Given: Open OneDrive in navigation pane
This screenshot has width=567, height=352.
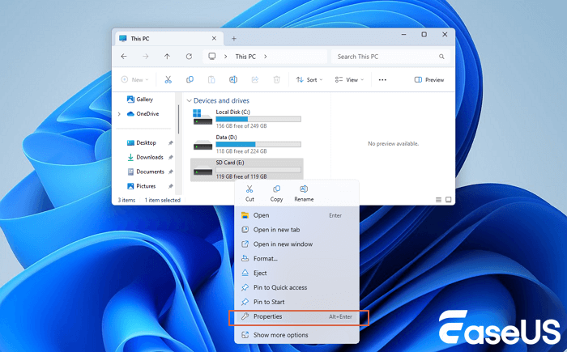Looking at the screenshot, I should (x=143, y=114).
